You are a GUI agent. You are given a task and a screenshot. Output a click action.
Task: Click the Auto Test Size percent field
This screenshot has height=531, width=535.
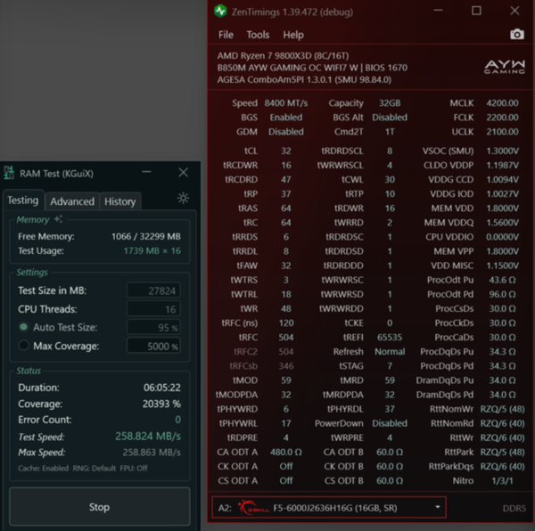pyautogui.click(x=153, y=328)
